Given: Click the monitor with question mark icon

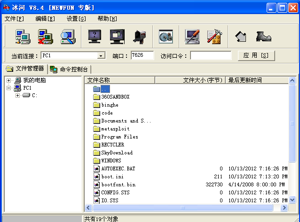Looking at the screenshot, I should pos(95,37).
